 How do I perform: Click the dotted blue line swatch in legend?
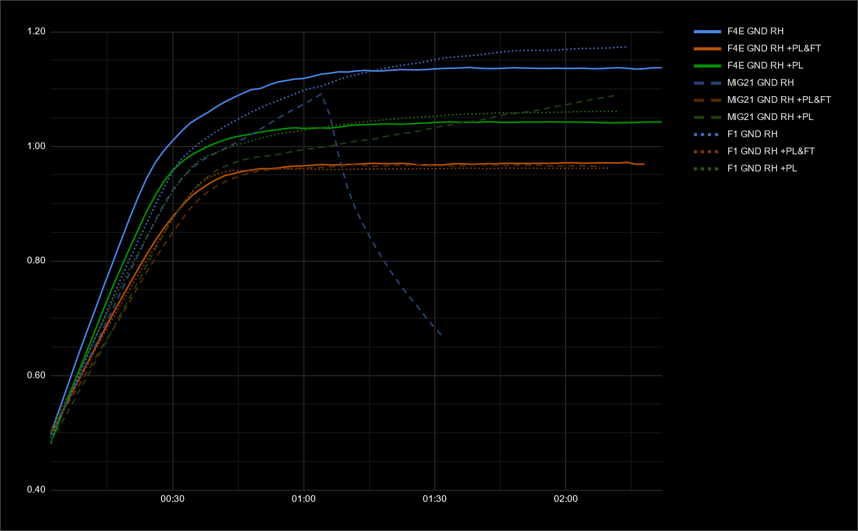[x=707, y=135]
